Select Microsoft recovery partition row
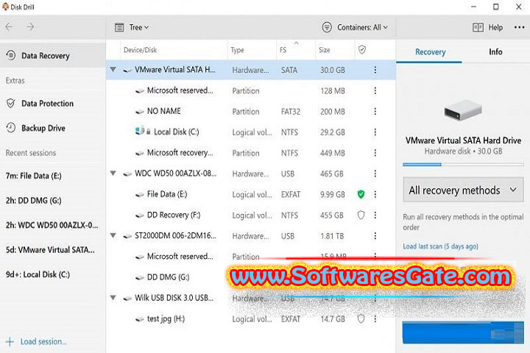The height and width of the screenshot is (353, 530). [250, 153]
